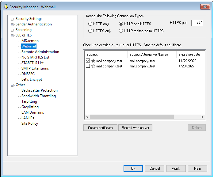Go to the Remote Administration settings
This screenshot has width=214, height=178.
click(40, 52)
